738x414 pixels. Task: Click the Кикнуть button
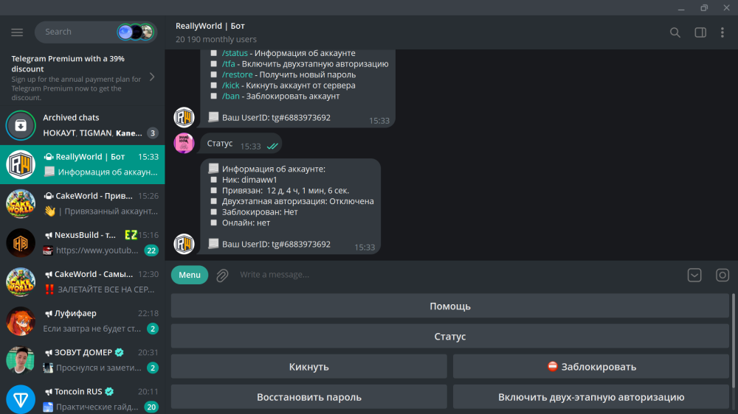point(308,367)
